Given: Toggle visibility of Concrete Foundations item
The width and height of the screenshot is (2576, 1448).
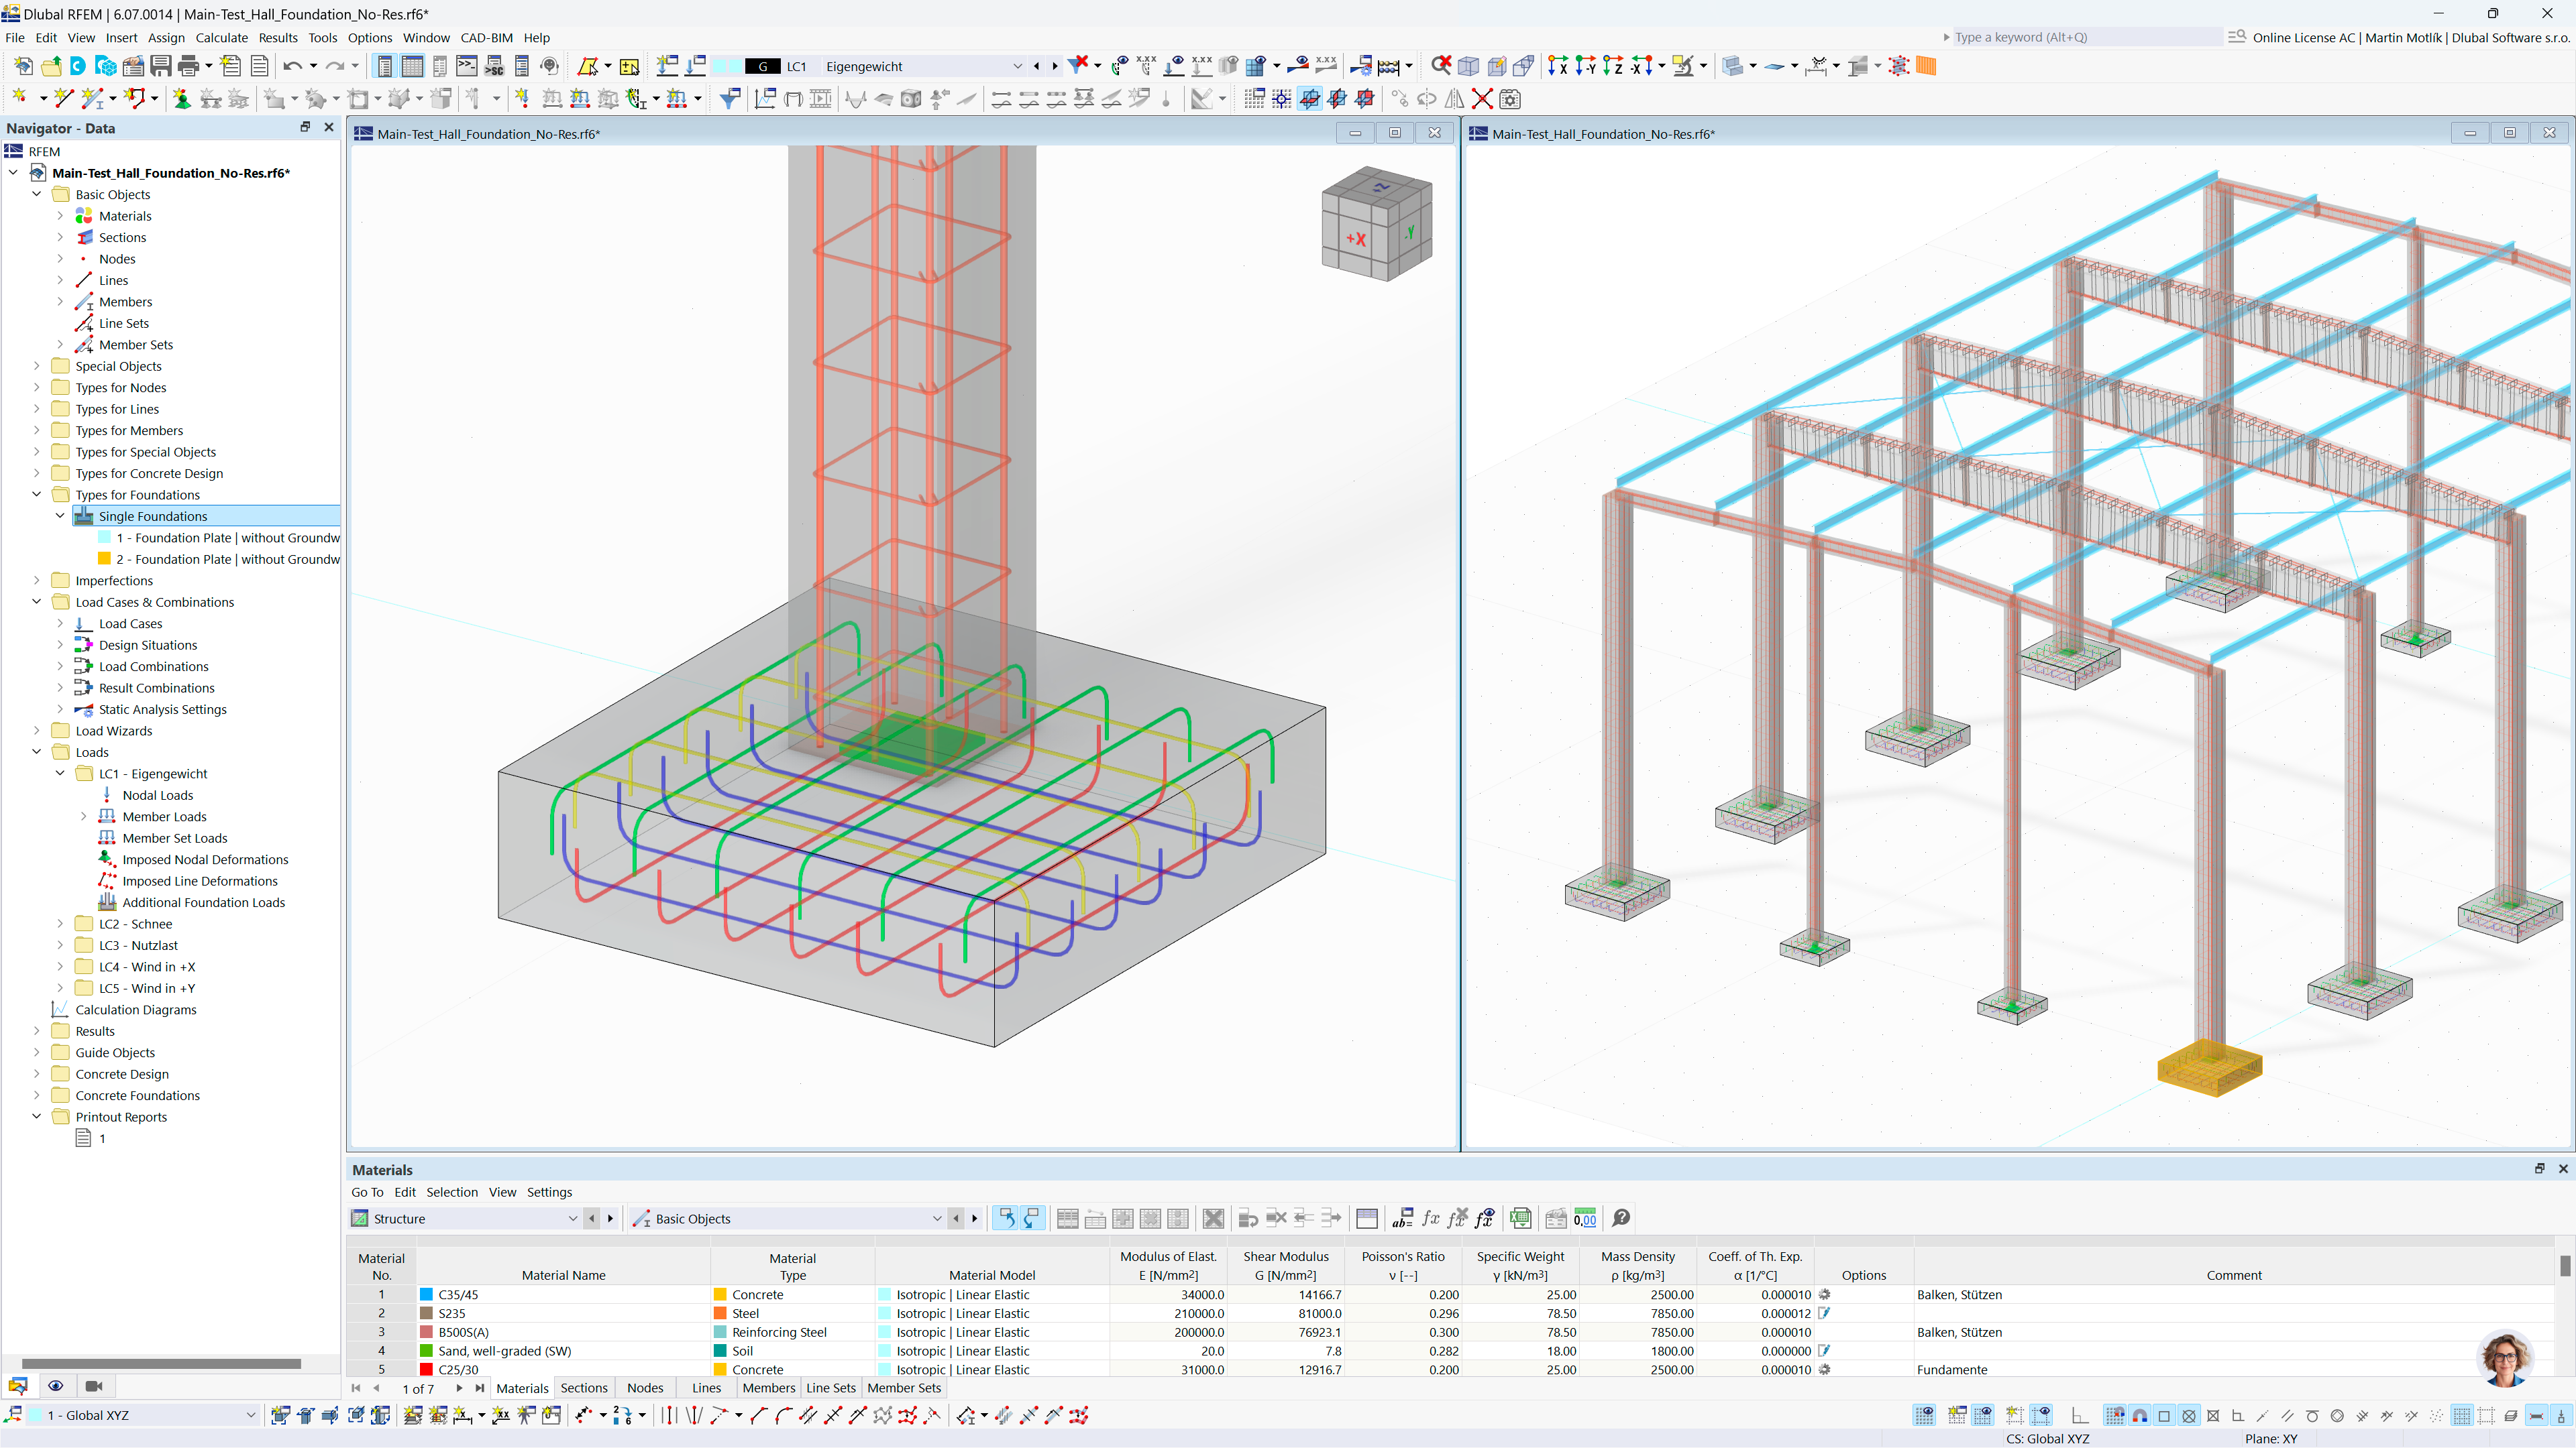Looking at the screenshot, I should (36, 1095).
